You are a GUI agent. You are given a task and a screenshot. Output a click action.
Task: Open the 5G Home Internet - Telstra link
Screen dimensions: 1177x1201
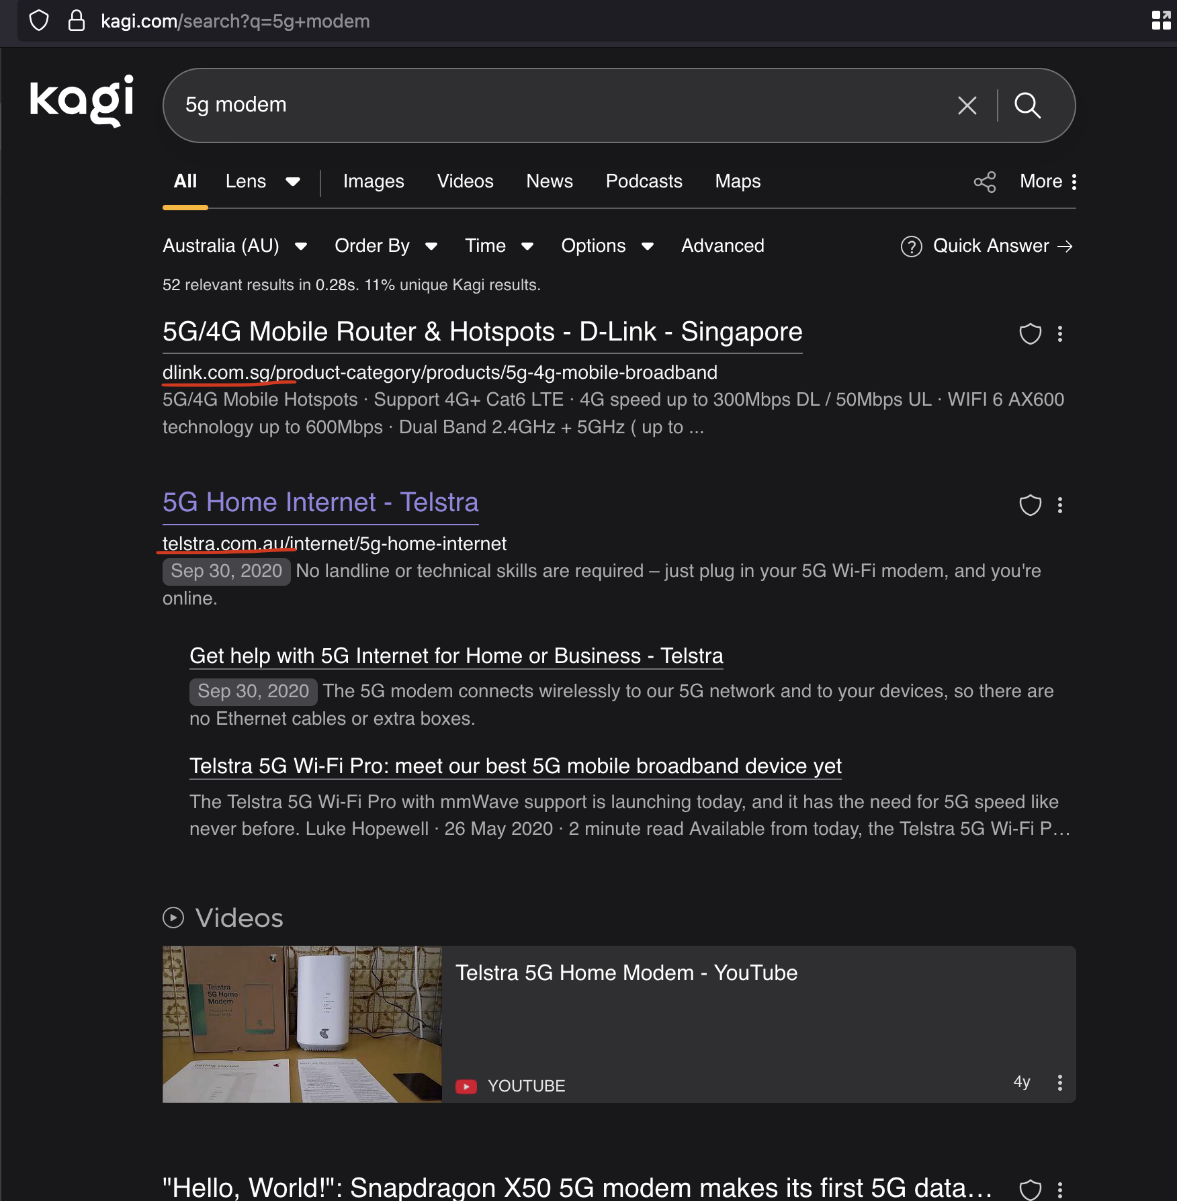point(320,502)
